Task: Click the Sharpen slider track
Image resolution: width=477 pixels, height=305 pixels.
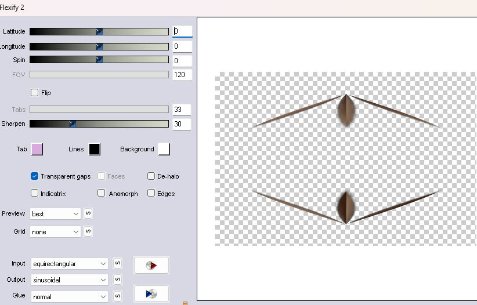Action: click(116, 124)
